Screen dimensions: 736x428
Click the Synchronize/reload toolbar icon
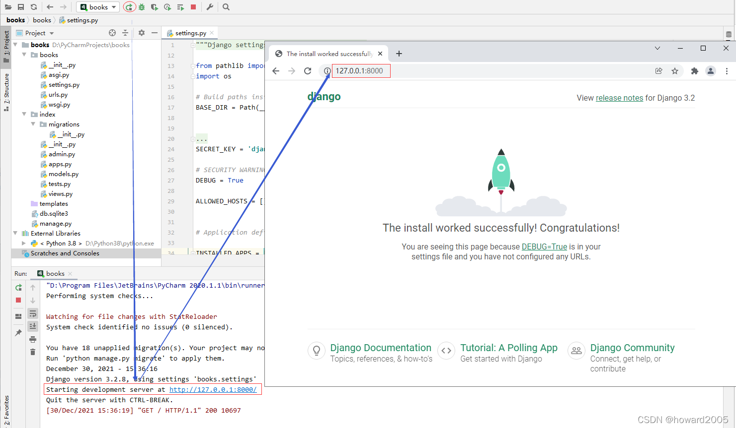34,7
